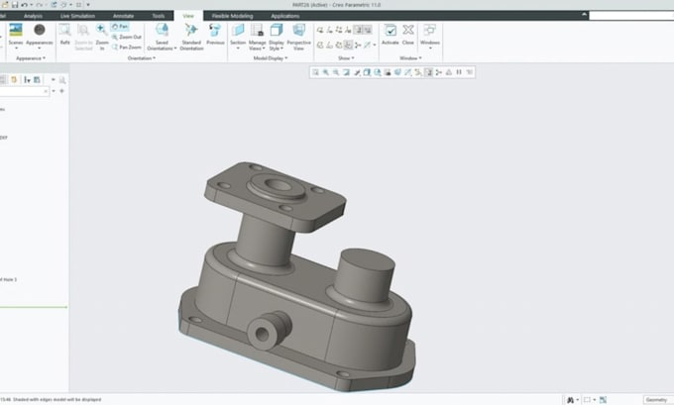The width and height of the screenshot is (674, 405).
Task: Open the Scenes gallery icon
Action: [16, 30]
